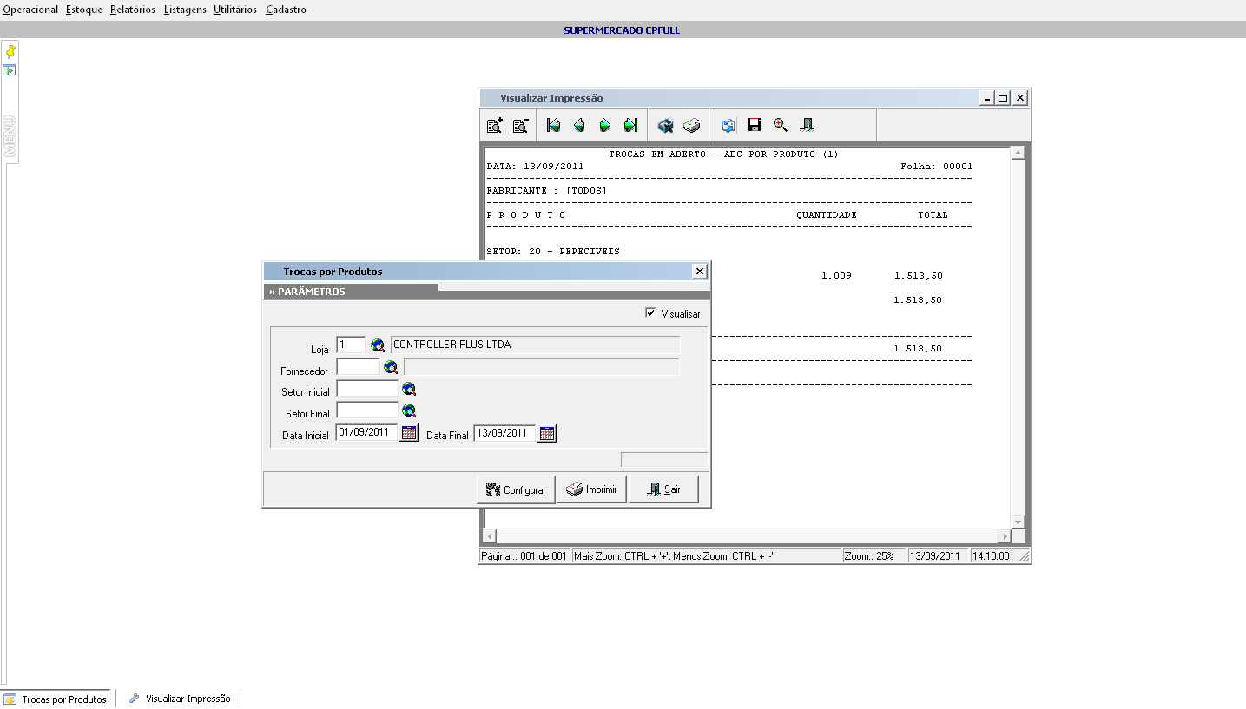Open the Cadastro menu
Viewport: 1246px width, 709px height.
coord(286,10)
